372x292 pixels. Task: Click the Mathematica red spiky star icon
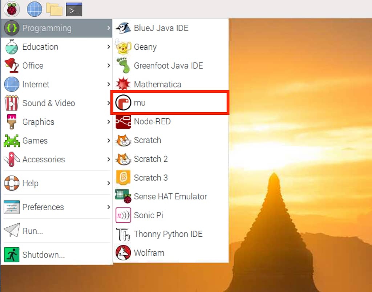click(x=123, y=84)
